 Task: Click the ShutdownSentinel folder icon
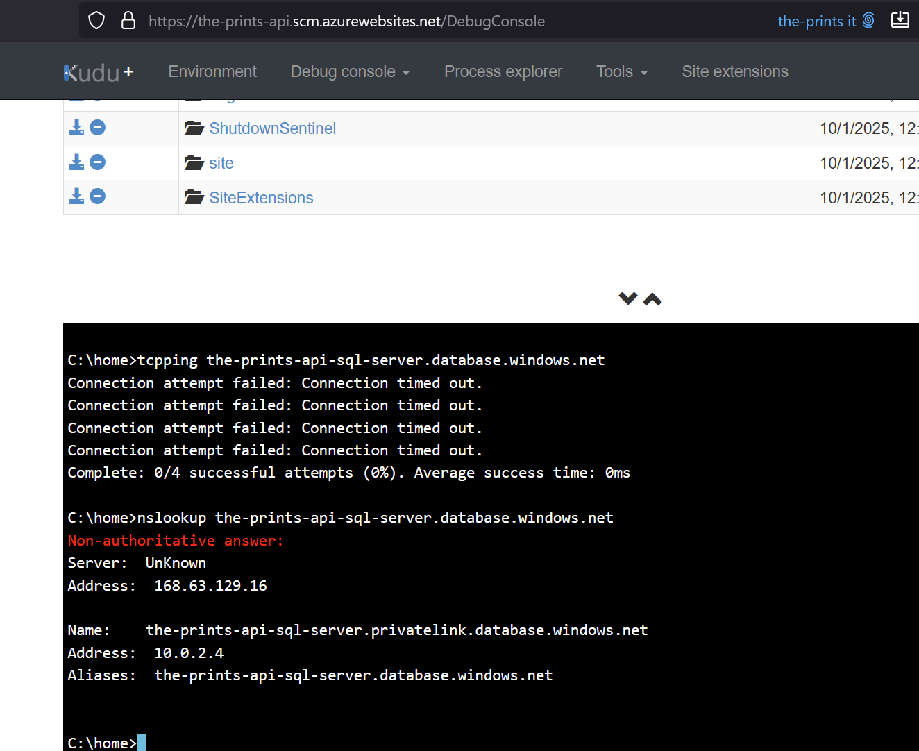[194, 128]
